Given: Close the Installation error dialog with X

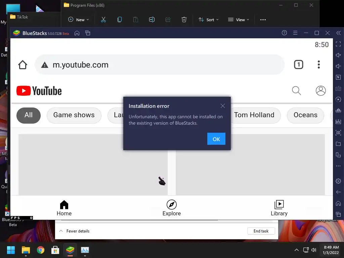Looking at the screenshot, I should pos(223,106).
